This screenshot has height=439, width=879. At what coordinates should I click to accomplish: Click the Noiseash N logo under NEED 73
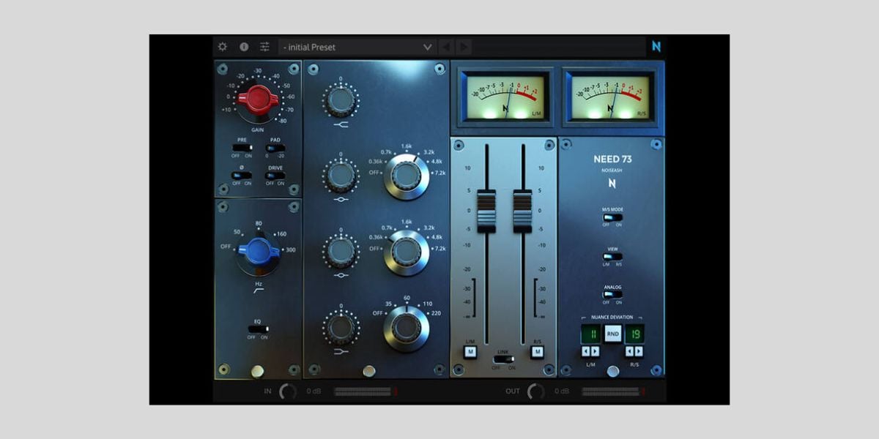tap(612, 184)
